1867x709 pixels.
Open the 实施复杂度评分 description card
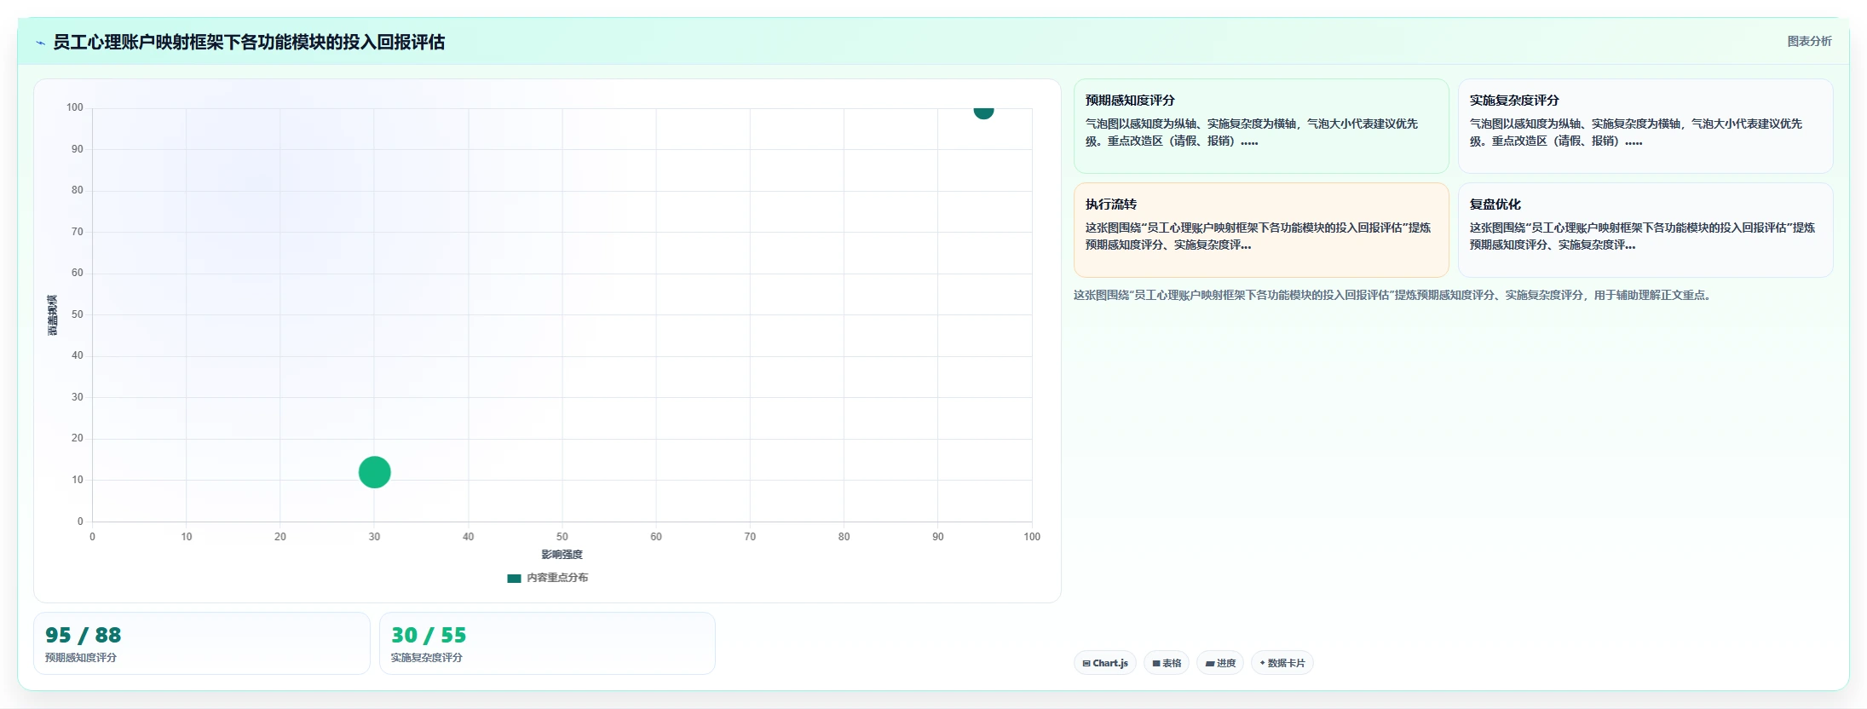(x=1645, y=126)
